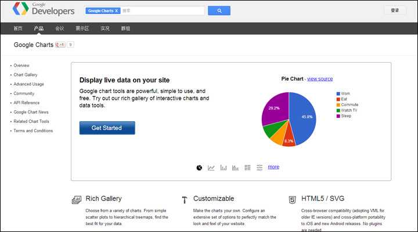Open the view source link
The image size is (418, 232).
point(320,79)
